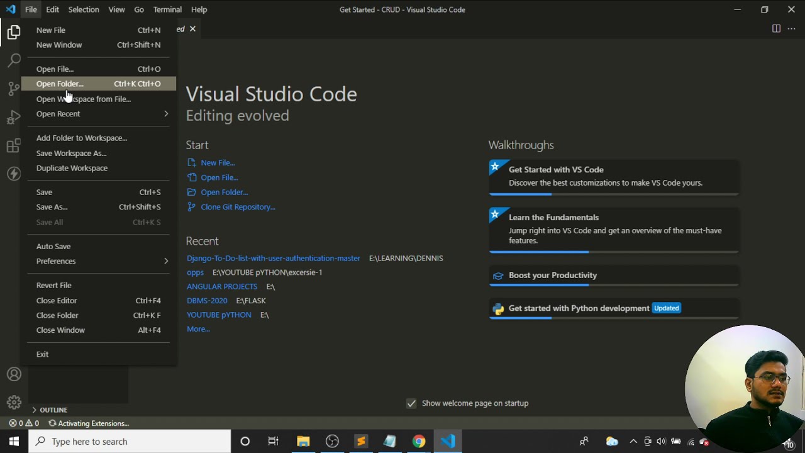Open Sublime Text from taskbar

[x=361, y=442]
